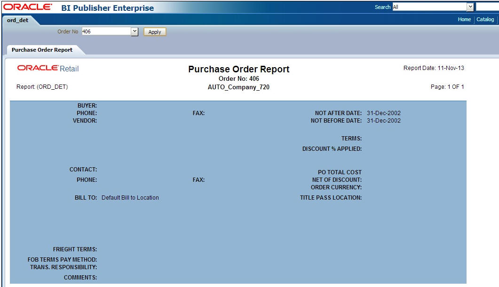Click the Order No field showing 406
This screenshot has width=499, height=287.
(x=106, y=31)
